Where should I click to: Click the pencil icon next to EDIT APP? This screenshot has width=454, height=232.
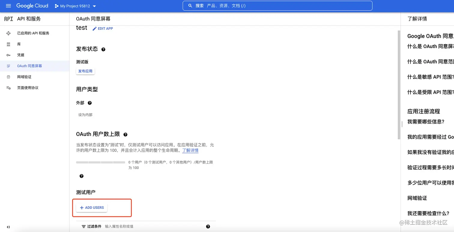point(95,29)
